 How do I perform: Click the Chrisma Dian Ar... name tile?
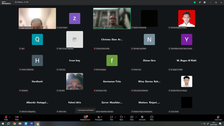coord(112,40)
